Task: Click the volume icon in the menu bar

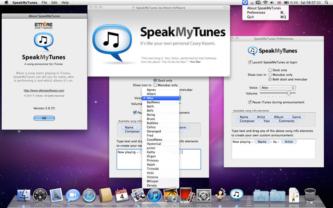Action: point(272,2)
